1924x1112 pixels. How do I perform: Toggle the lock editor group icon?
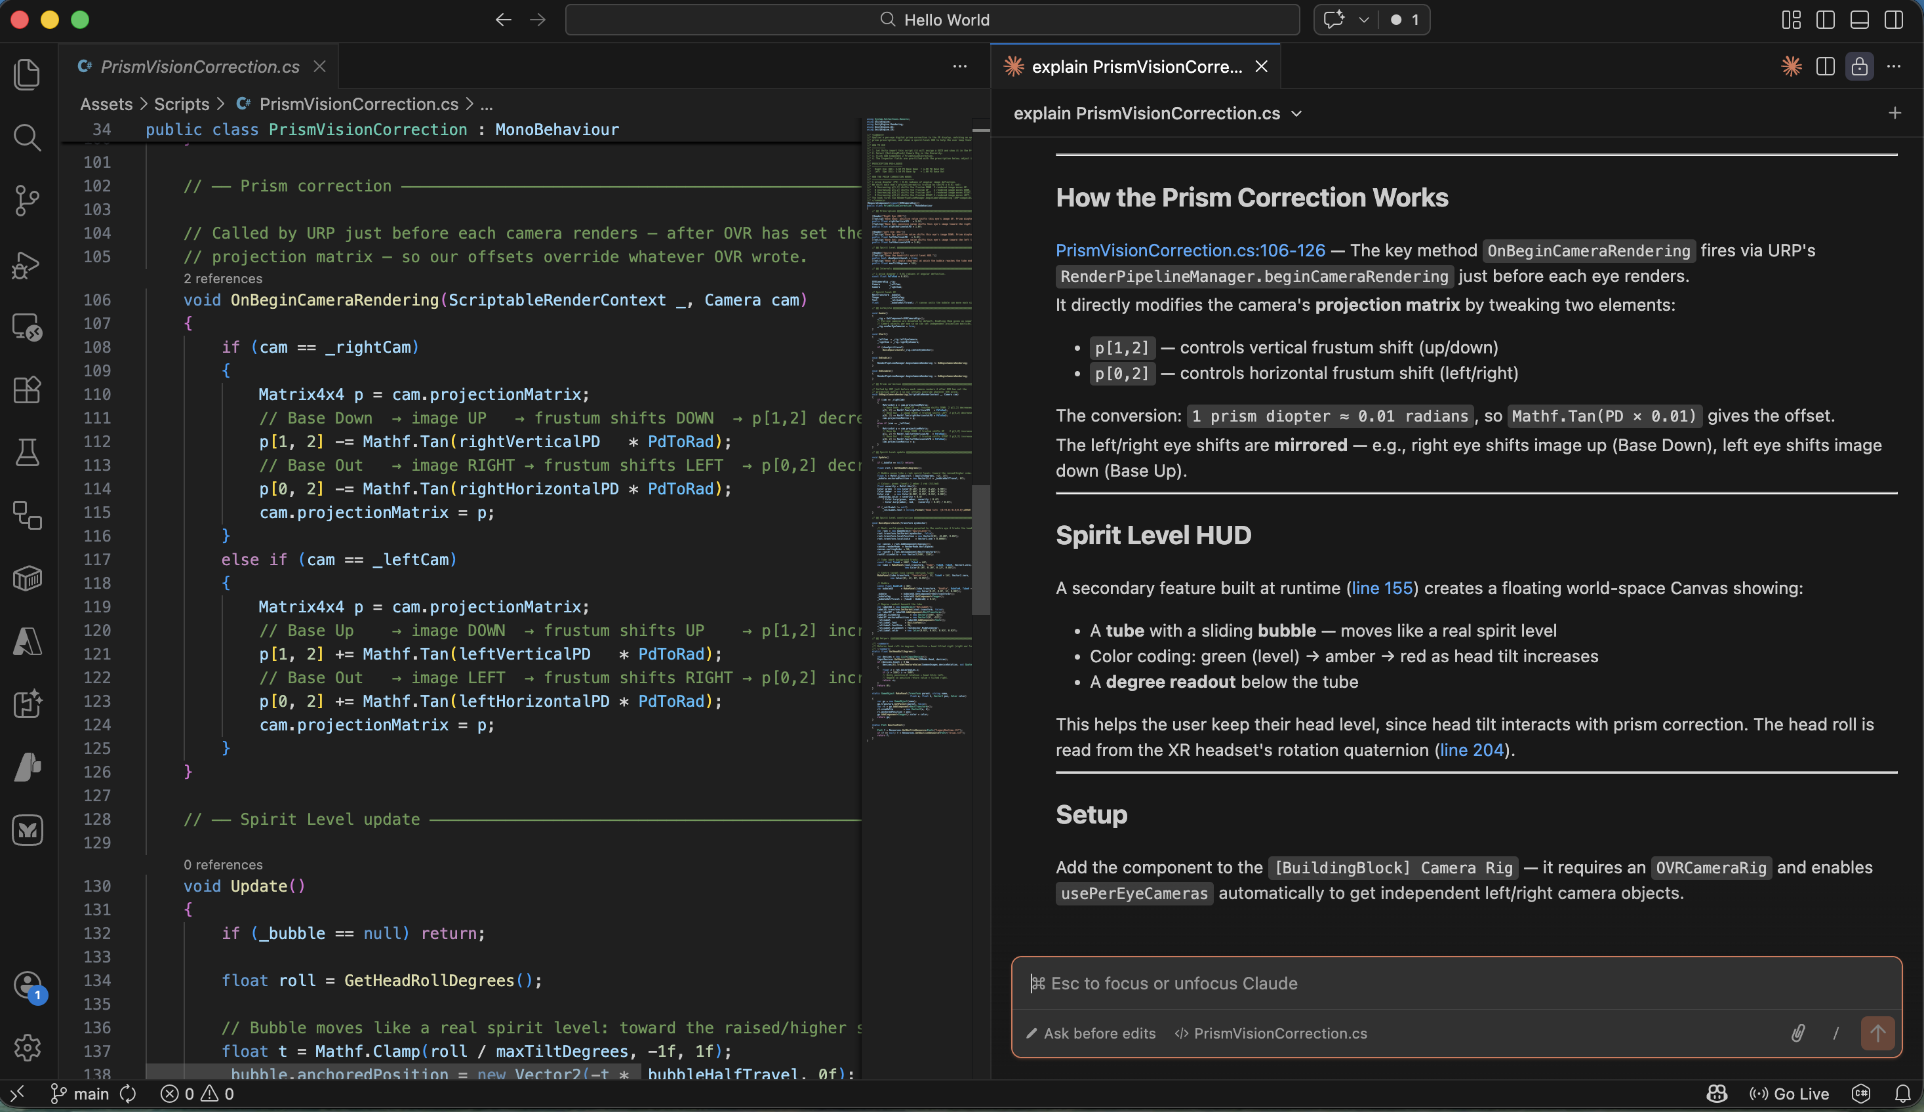(x=1859, y=66)
